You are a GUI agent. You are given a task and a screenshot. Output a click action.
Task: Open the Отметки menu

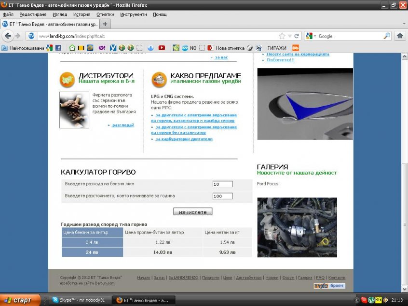pos(105,14)
